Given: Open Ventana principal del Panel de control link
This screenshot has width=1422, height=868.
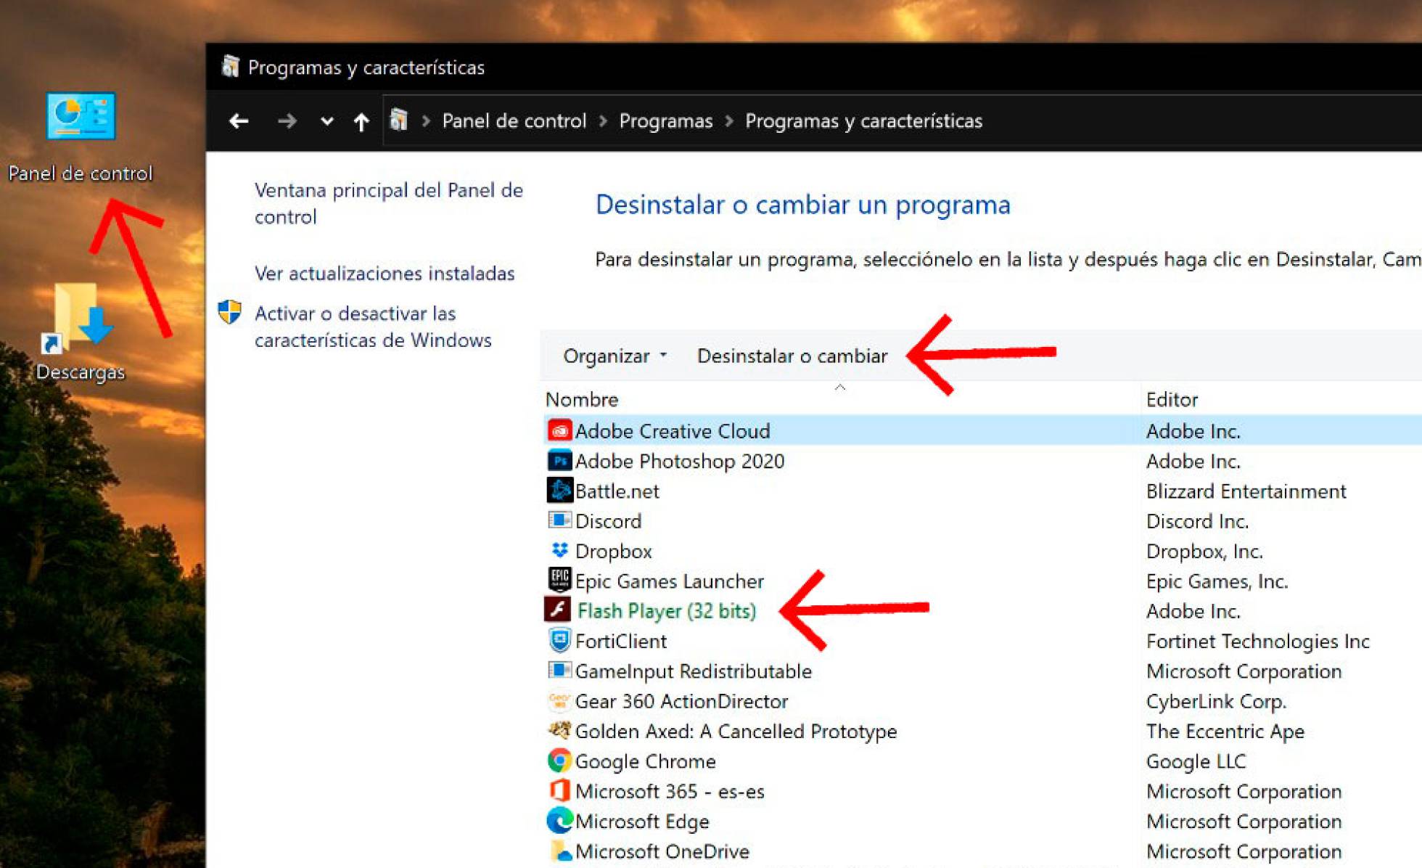Looking at the screenshot, I should pyautogui.click(x=389, y=203).
